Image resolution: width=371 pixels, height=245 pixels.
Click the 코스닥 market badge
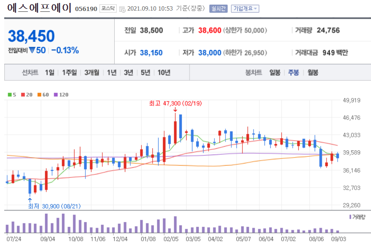pos(107,8)
